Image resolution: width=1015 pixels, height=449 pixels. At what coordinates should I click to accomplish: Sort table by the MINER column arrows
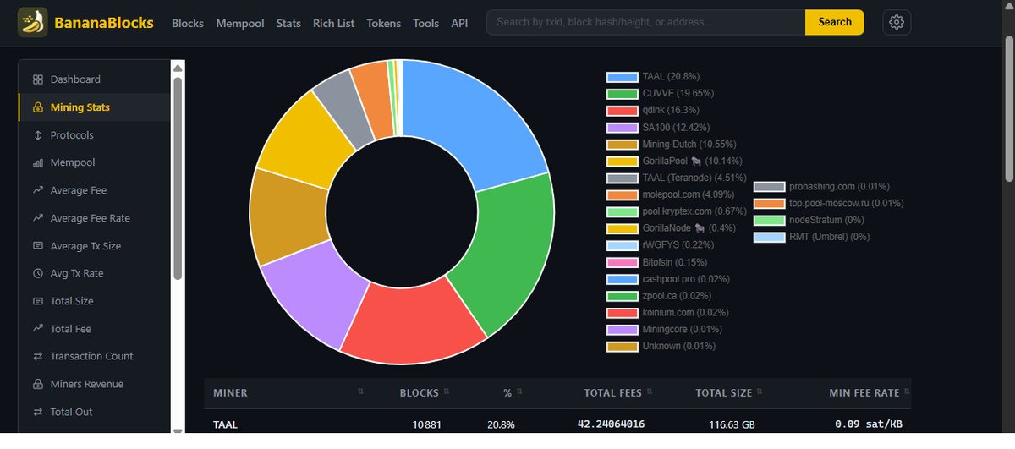point(360,392)
